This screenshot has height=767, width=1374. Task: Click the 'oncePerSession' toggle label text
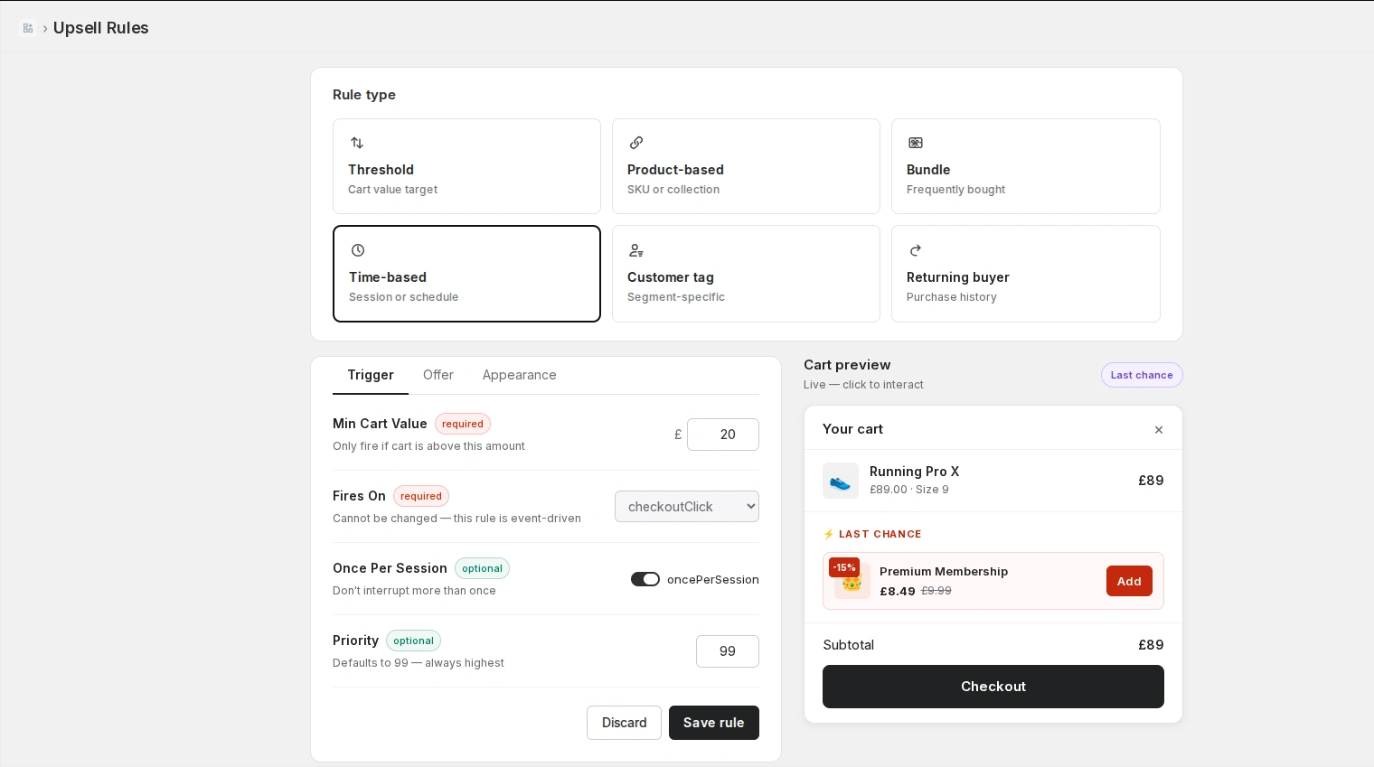pyautogui.click(x=713, y=580)
